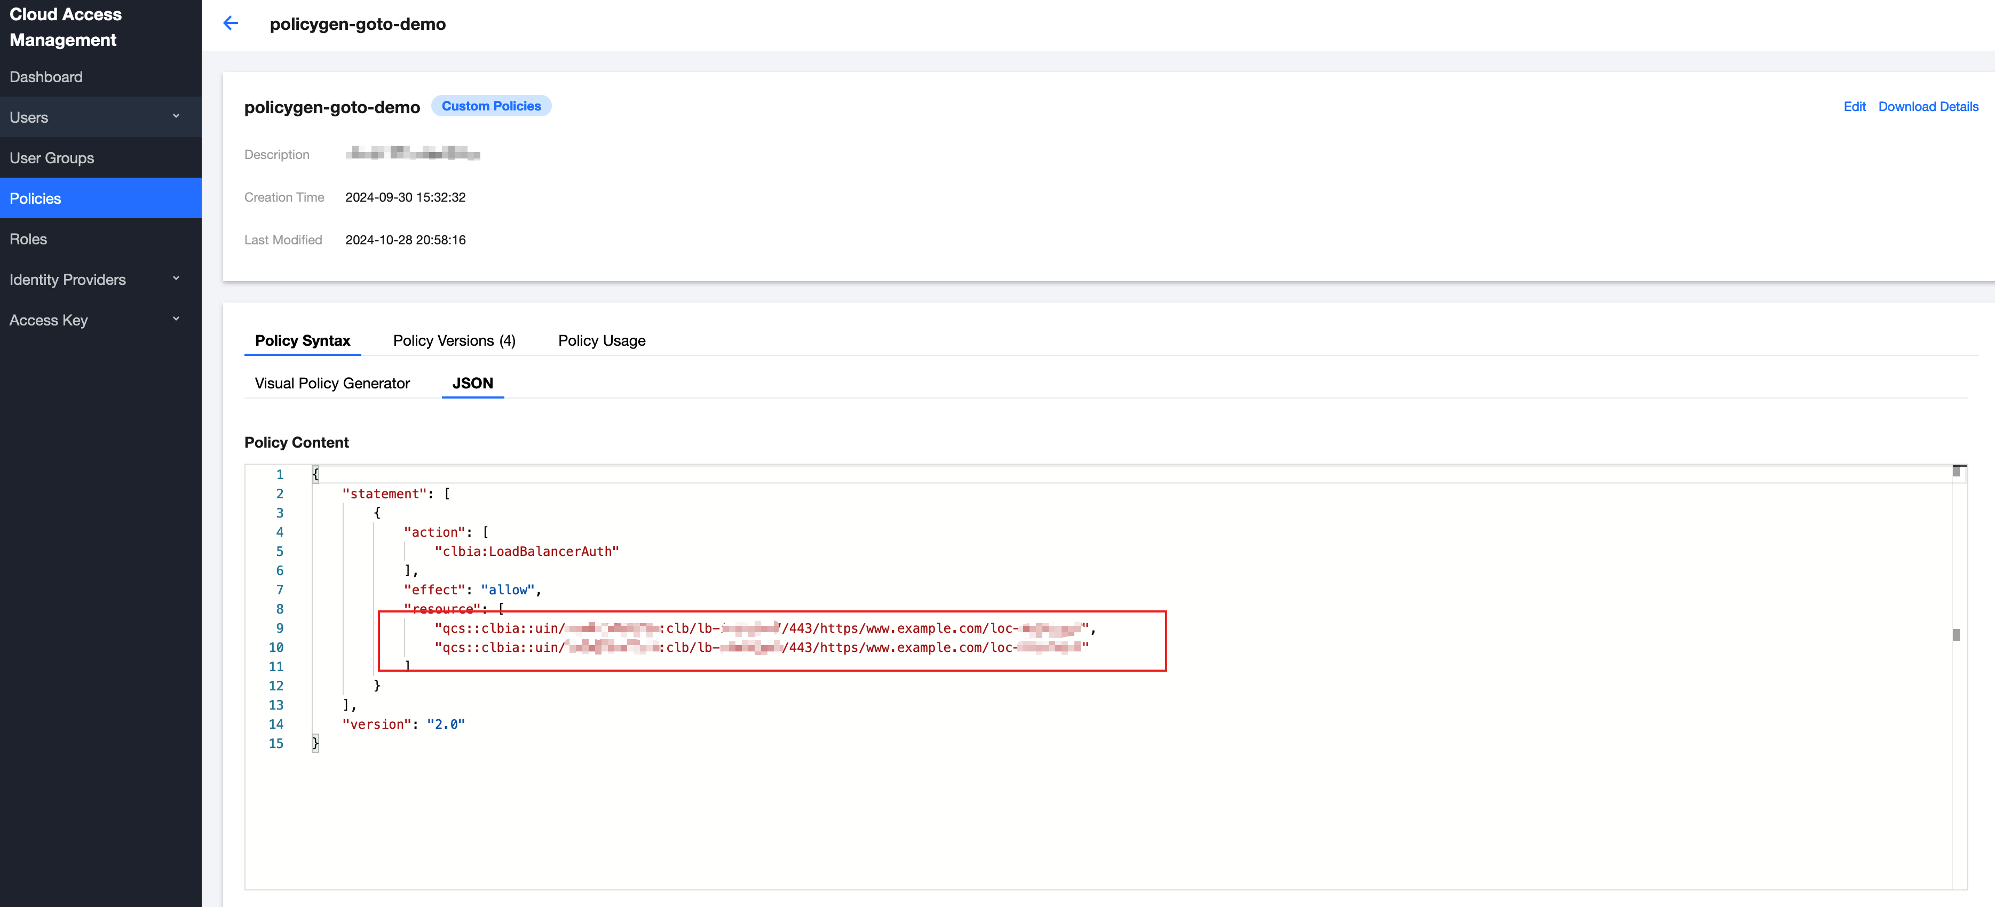
Task: Select the Policy Syntax tab
Action: pyautogui.click(x=302, y=340)
